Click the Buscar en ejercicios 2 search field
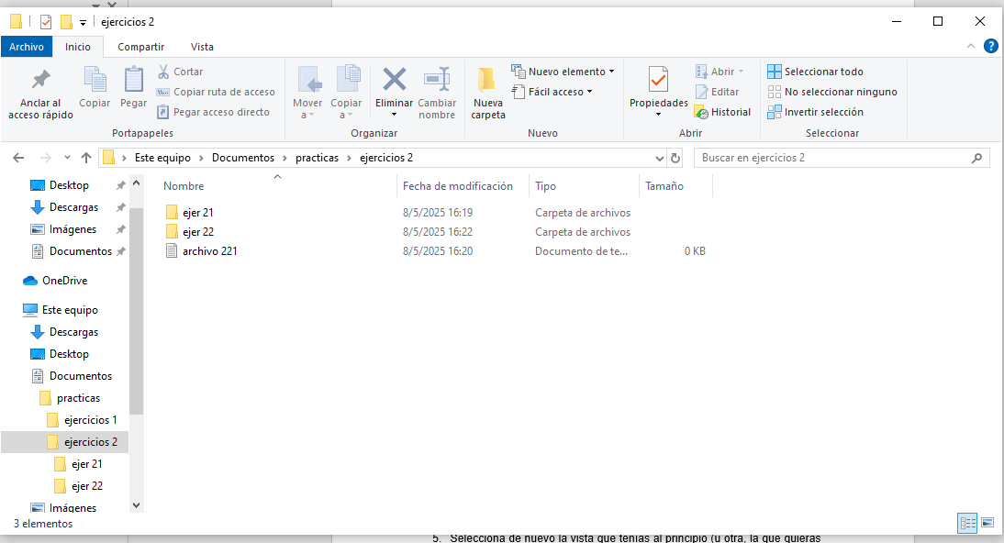1004x543 pixels. pyautogui.click(x=831, y=158)
